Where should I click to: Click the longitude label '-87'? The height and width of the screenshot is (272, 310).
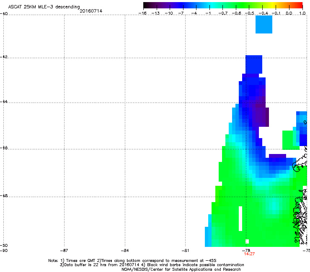click(x=64, y=251)
